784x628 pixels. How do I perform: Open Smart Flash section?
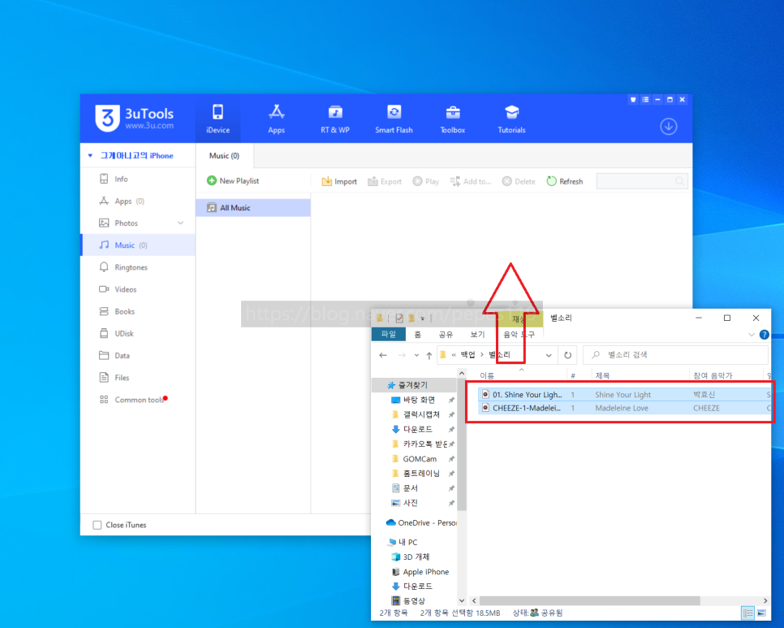pyautogui.click(x=394, y=119)
